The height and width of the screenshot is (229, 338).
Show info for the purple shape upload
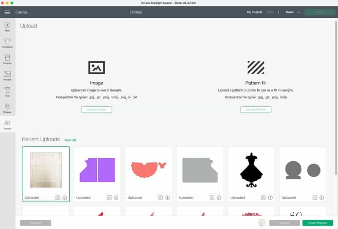pos(116,197)
